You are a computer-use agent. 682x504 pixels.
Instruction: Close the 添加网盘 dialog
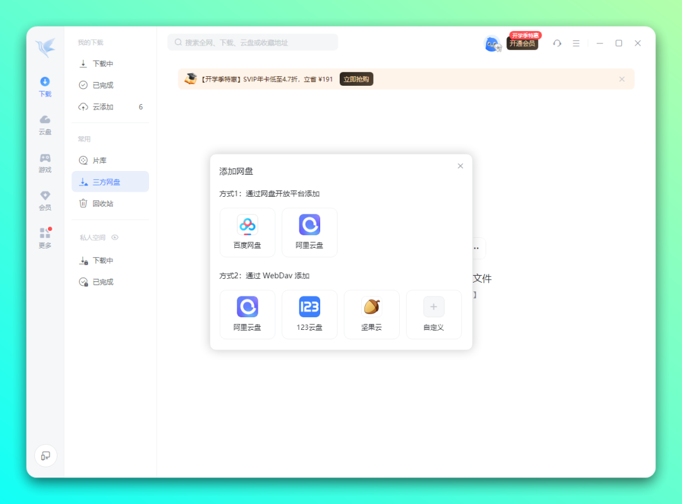point(460,166)
